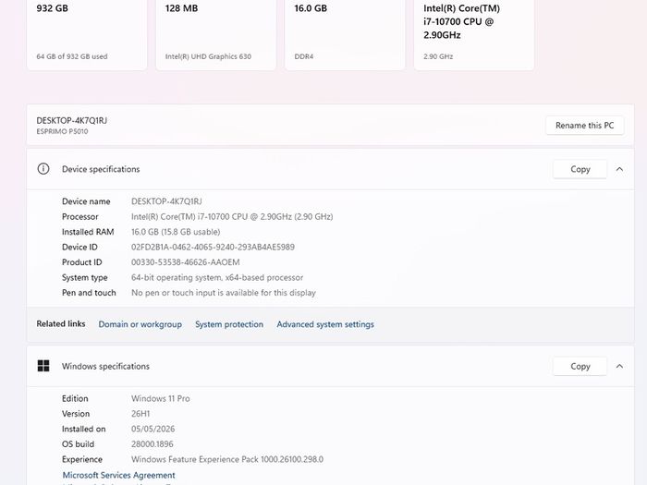Open Advanced system settings link
Screen dimensions: 647x485
click(325, 324)
